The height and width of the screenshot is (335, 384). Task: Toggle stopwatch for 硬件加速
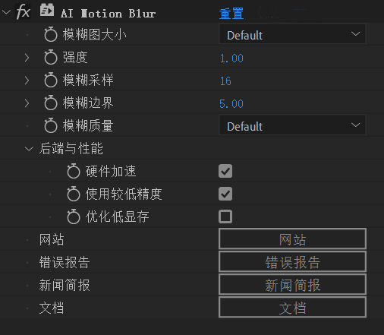click(74, 171)
